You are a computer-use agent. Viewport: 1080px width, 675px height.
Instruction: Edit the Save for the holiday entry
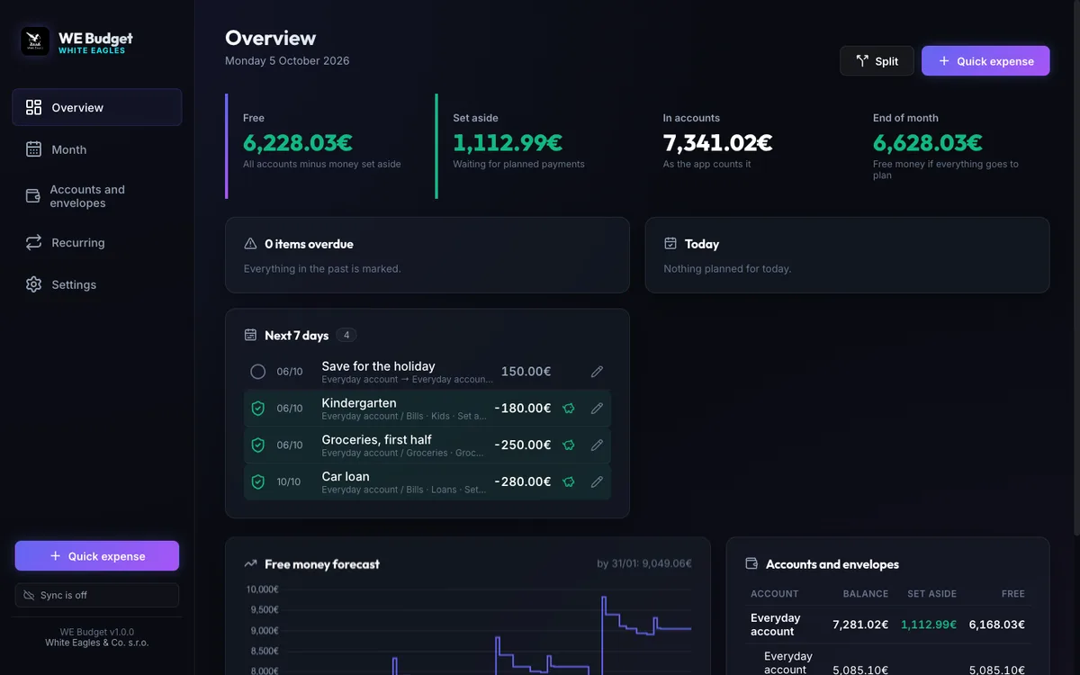[x=597, y=372]
